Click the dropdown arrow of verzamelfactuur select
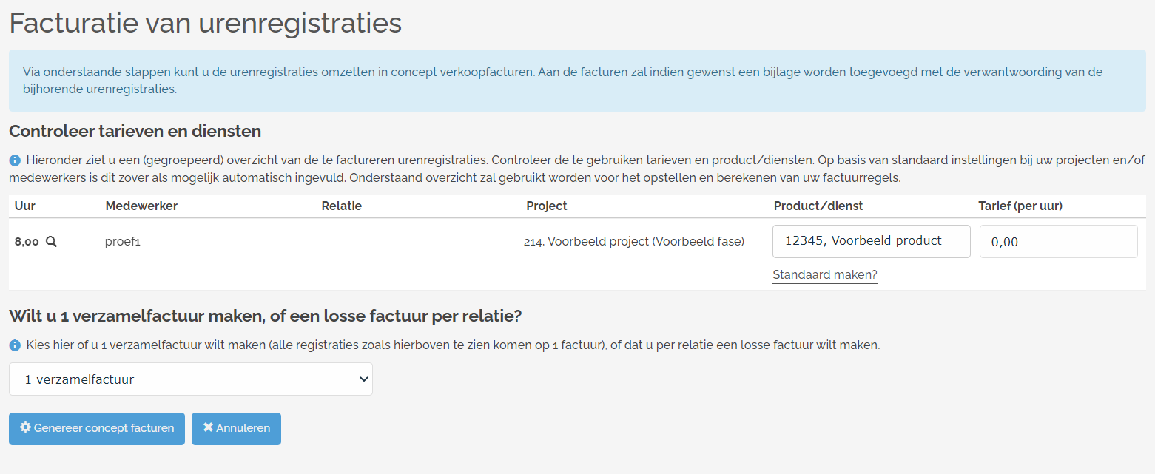This screenshot has width=1155, height=474. [363, 379]
